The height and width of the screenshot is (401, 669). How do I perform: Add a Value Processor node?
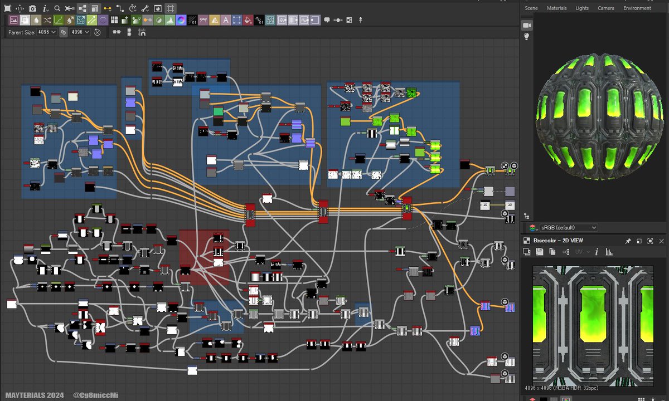[x=259, y=20]
